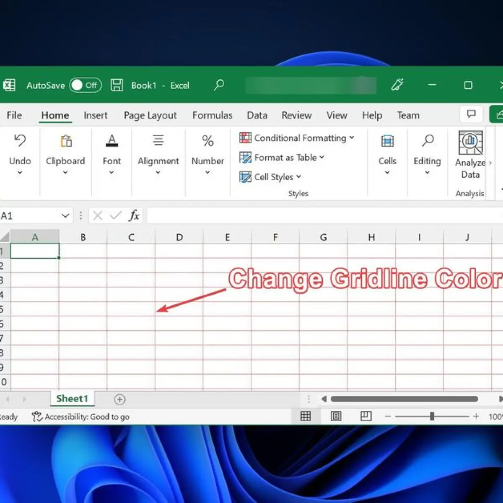Click the Analyze Data button
Viewport: 503px width, 503px height.
[471, 155]
